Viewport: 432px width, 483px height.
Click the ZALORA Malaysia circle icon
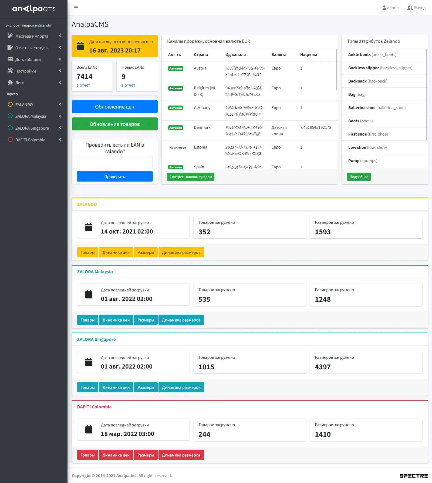pyautogui.click(x=10, y=116)
